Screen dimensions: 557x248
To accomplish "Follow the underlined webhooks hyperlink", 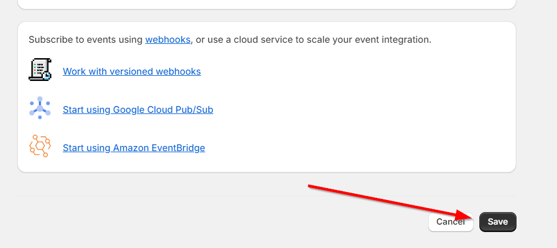I will click(168, 40).
